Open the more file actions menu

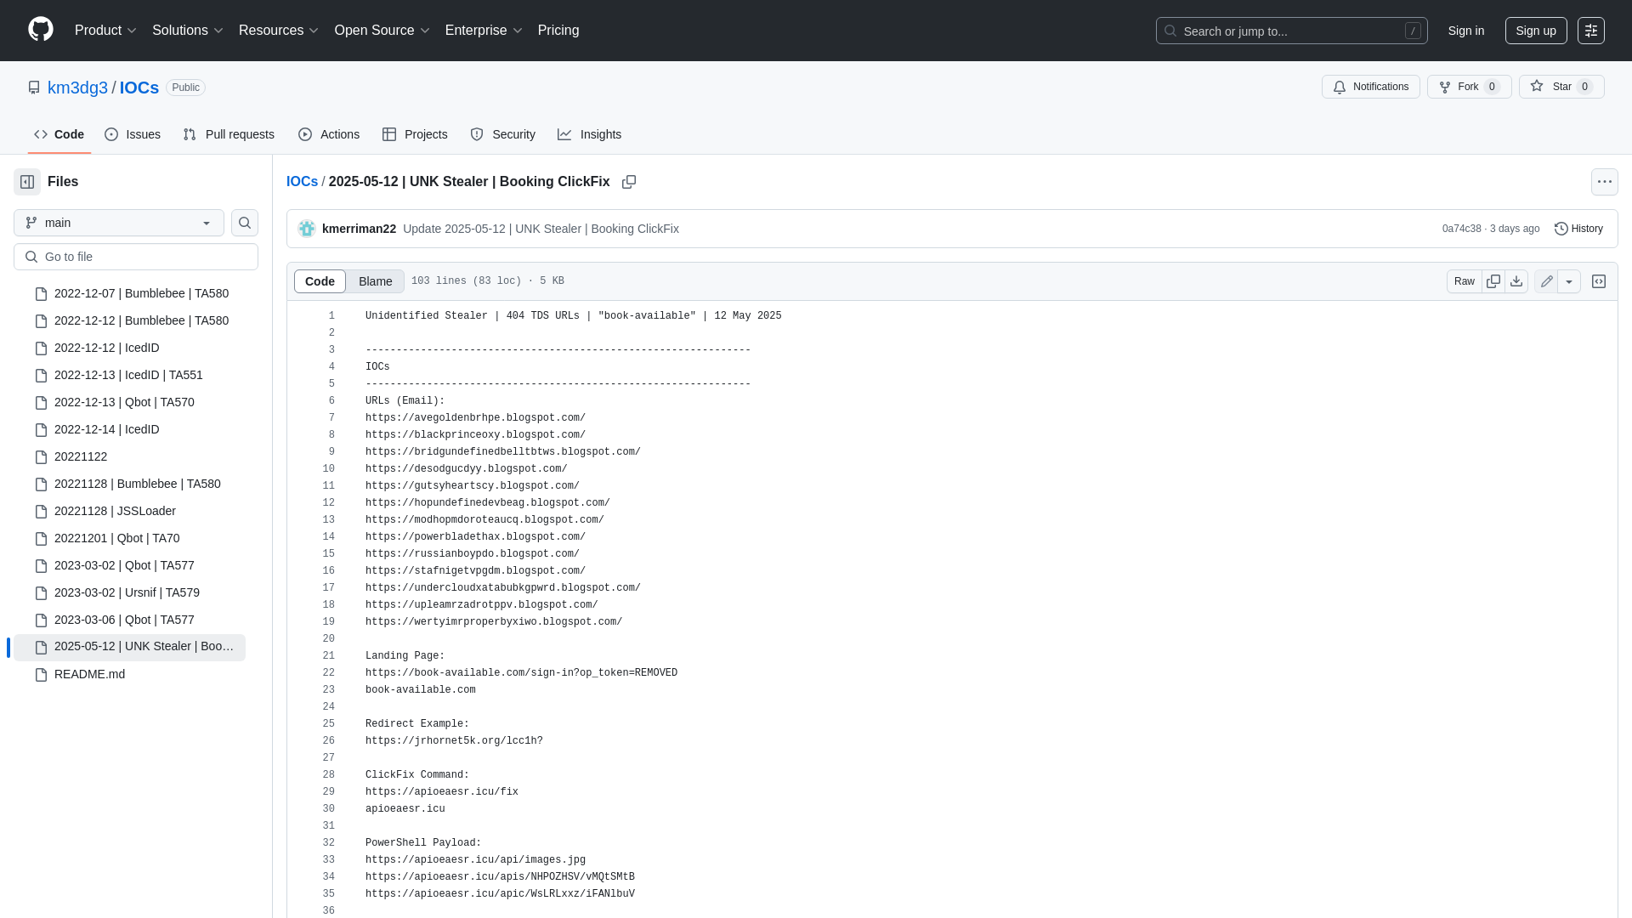click(1605, 182)
